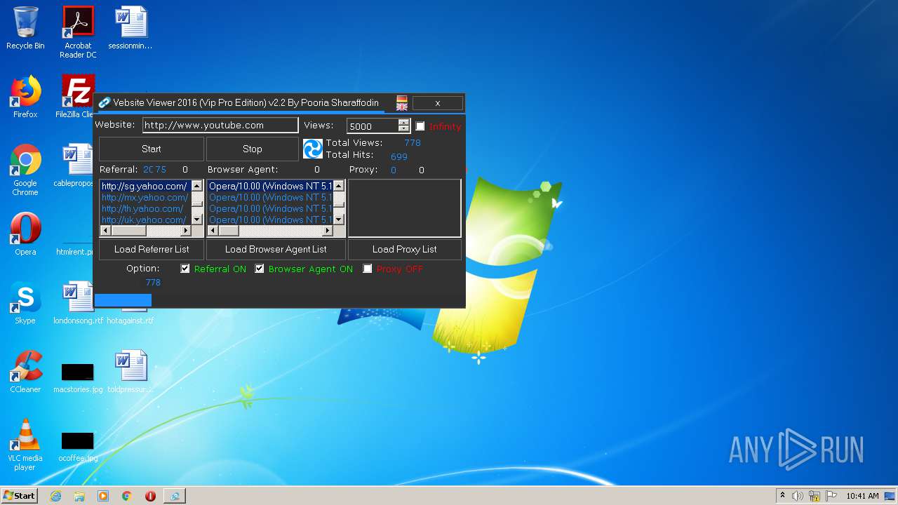Increase Views with the spinner up arrow
The image size is (898, 505).
click(x=403, y=122)
